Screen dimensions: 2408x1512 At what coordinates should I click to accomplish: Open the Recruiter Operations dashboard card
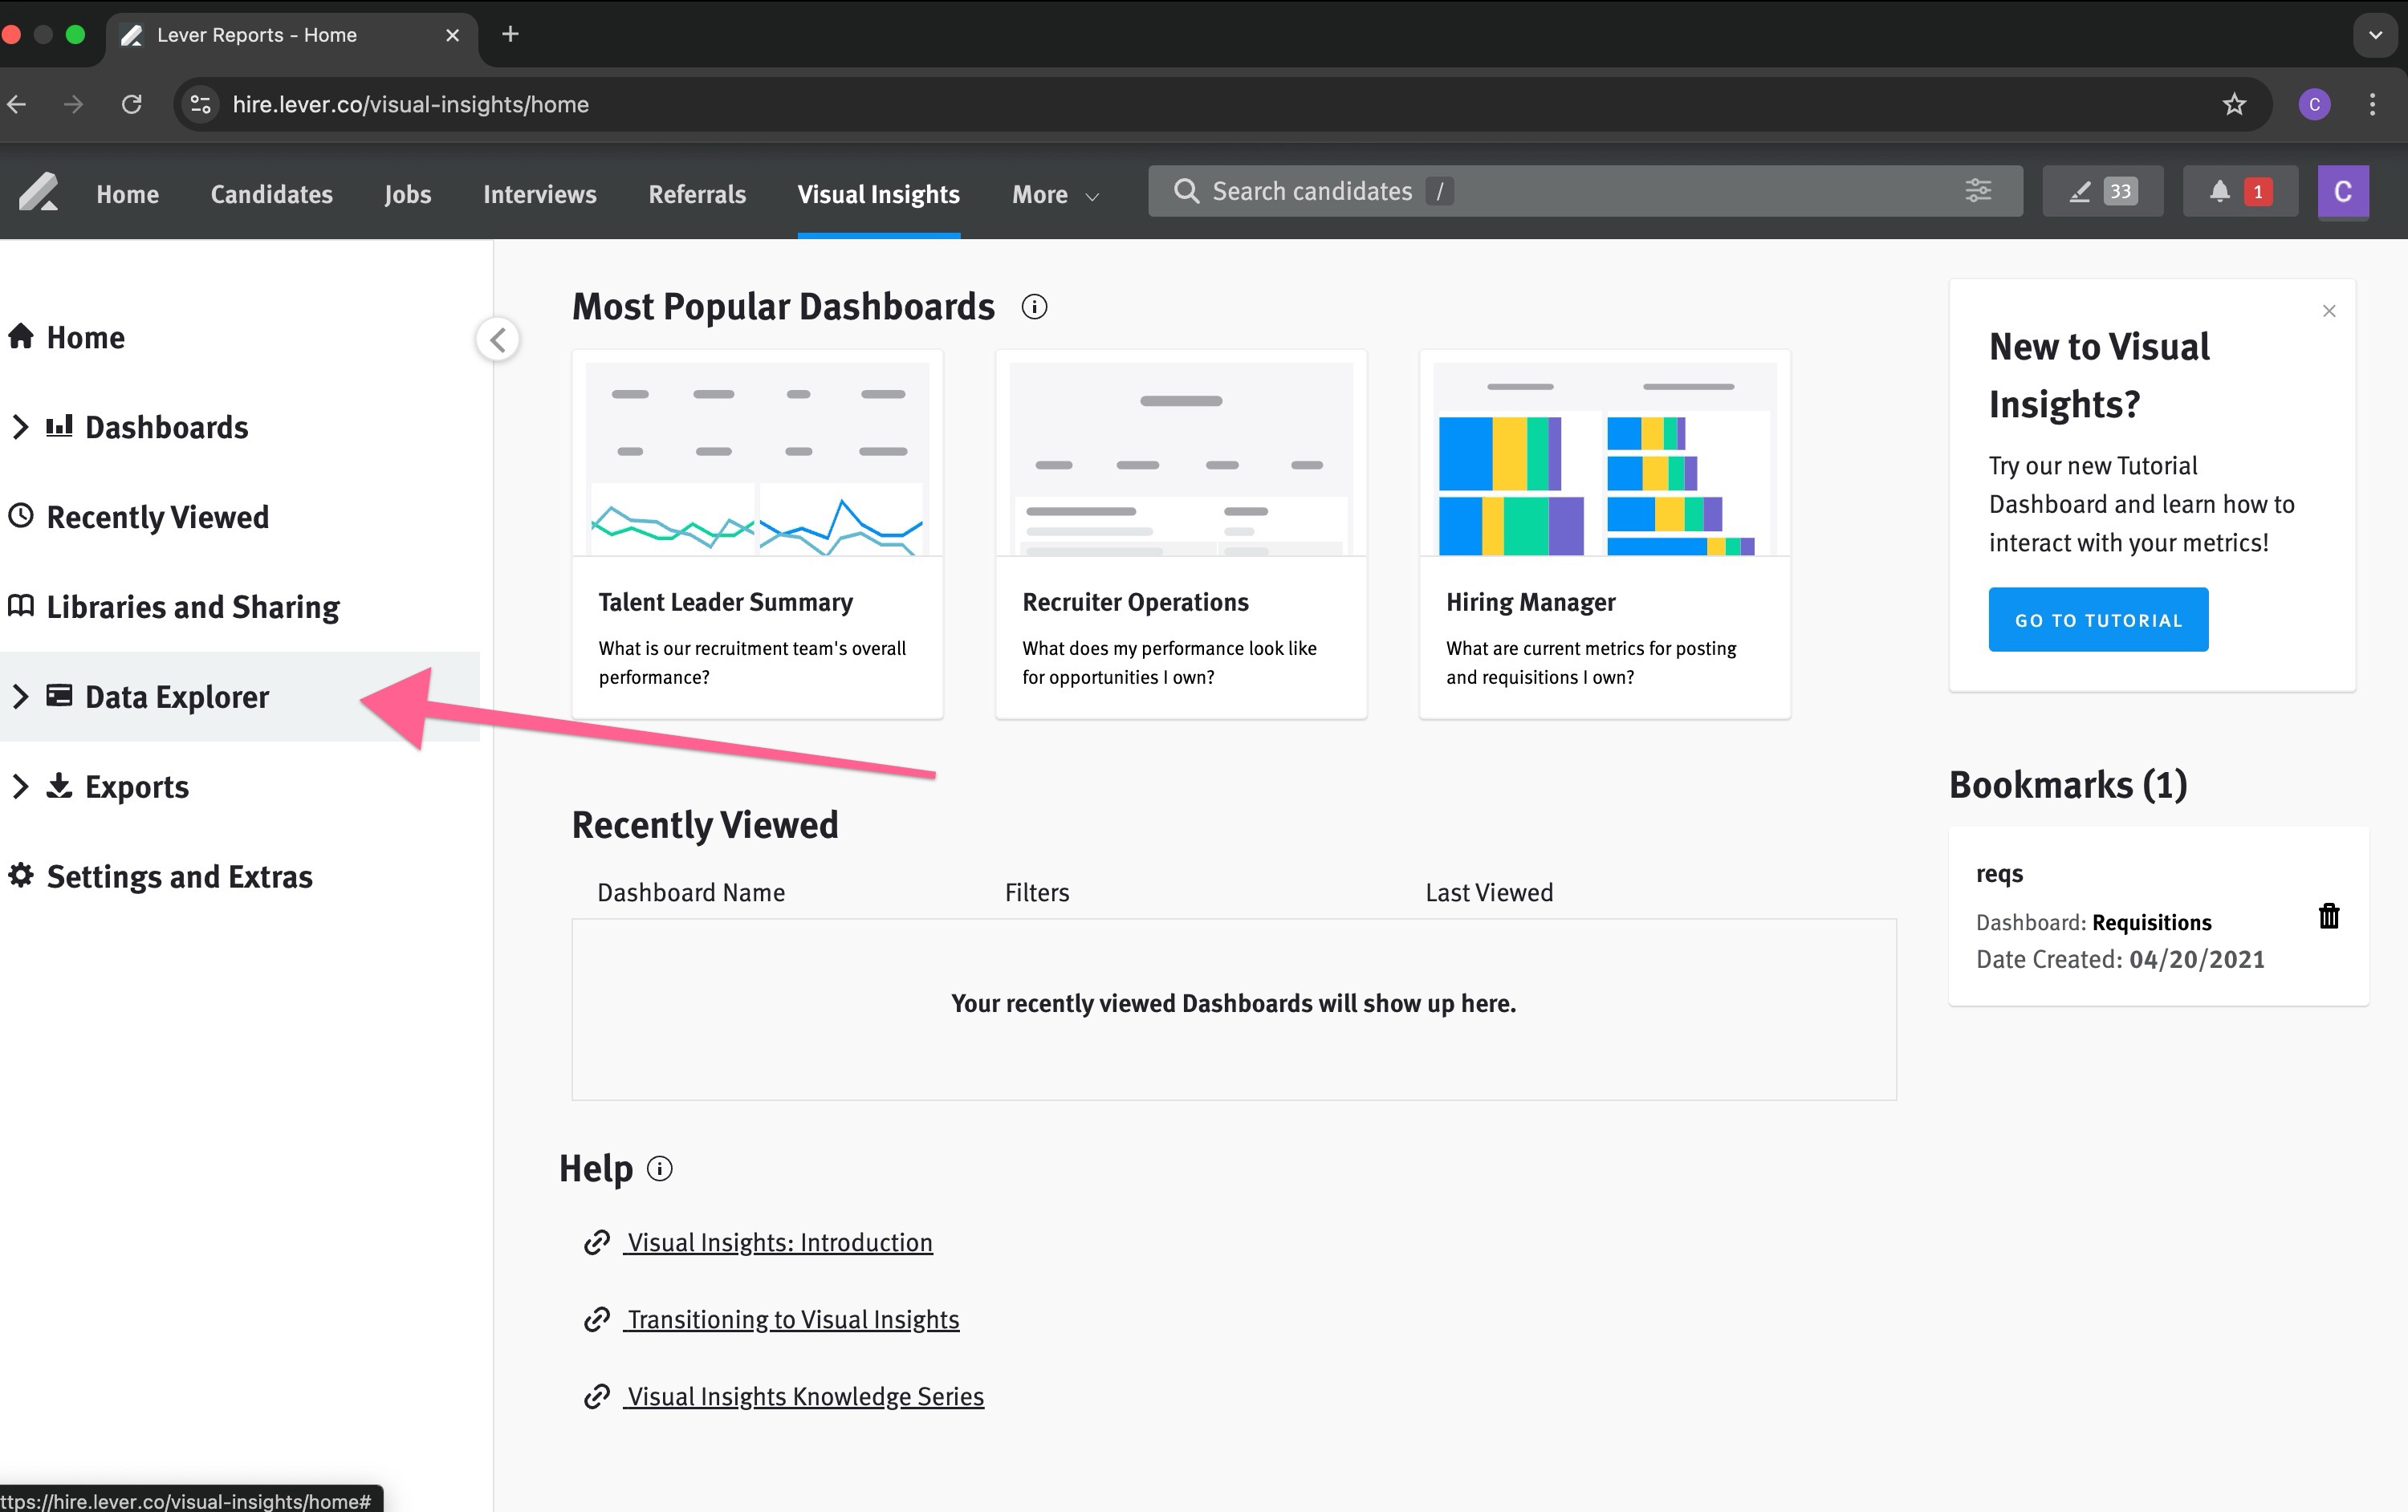pyautogui.click(x=1181, y=534)
